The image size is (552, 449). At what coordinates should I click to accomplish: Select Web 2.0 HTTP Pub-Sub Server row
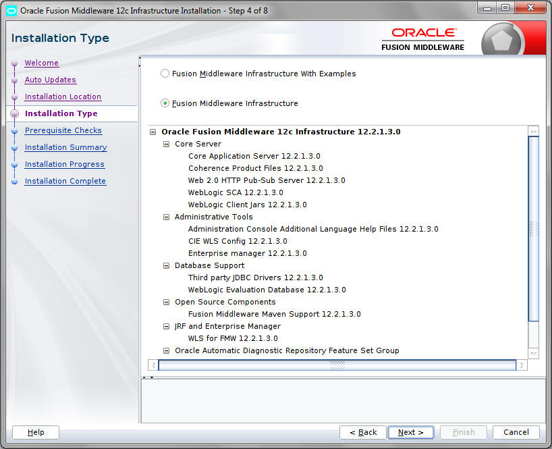click(x=267, y=180)
